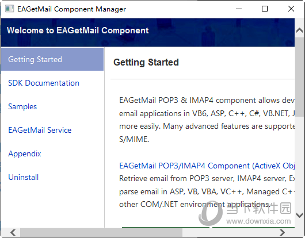Close the EAGetMail Component Manager window
The image size is (305, 238).
[291, 9]
